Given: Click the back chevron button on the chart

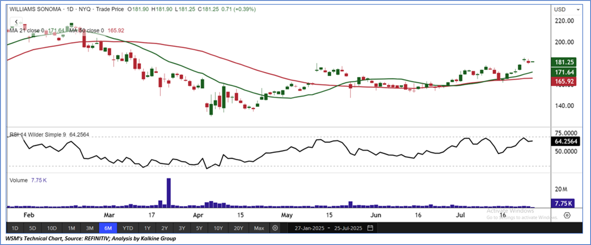Looking at the screenshot, I should 16,22.
